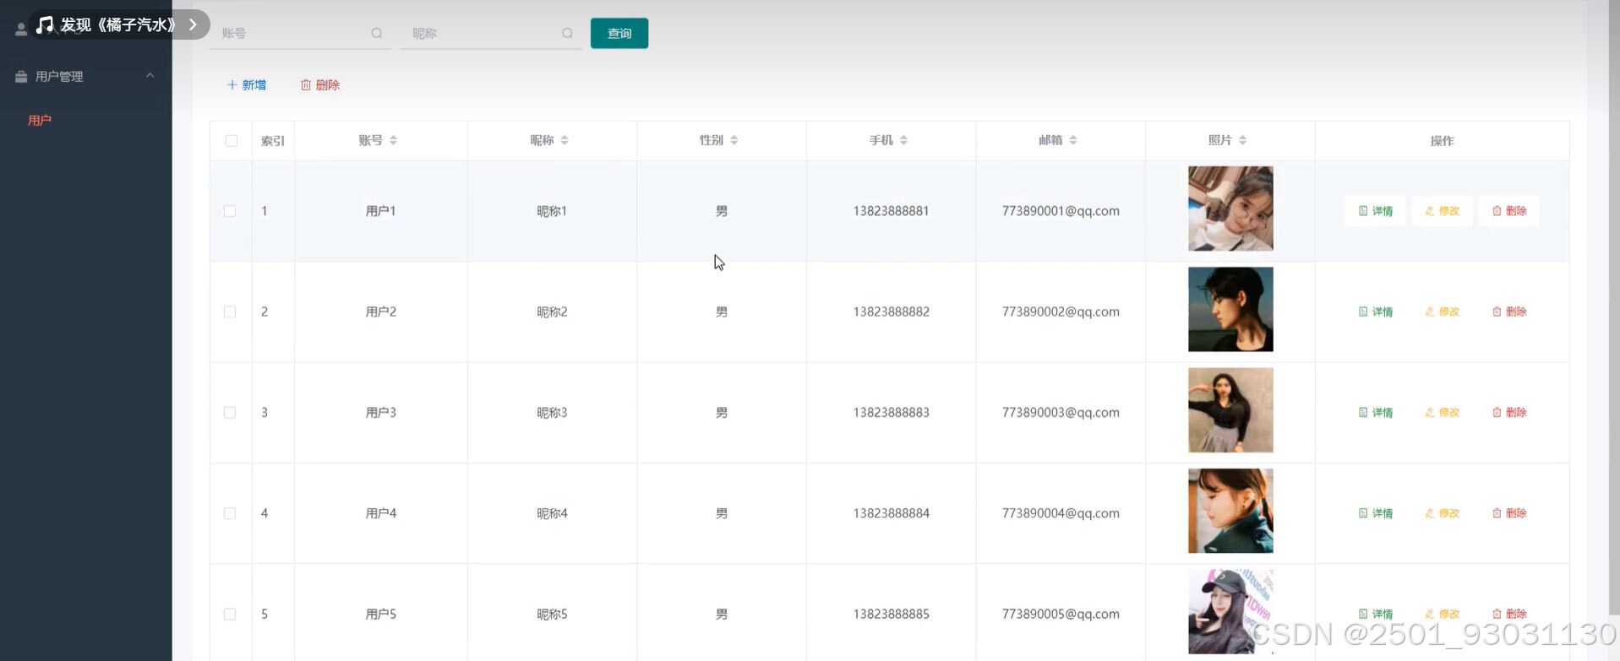Click 修改 for 用户3
Viewport: 1620px width, 661px height.
tap(1442, 412)
